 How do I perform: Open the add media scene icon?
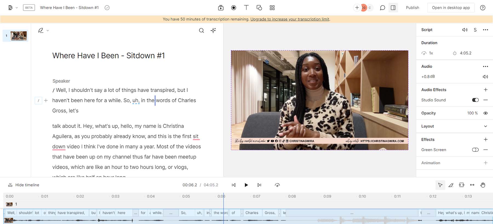[221, 8]
